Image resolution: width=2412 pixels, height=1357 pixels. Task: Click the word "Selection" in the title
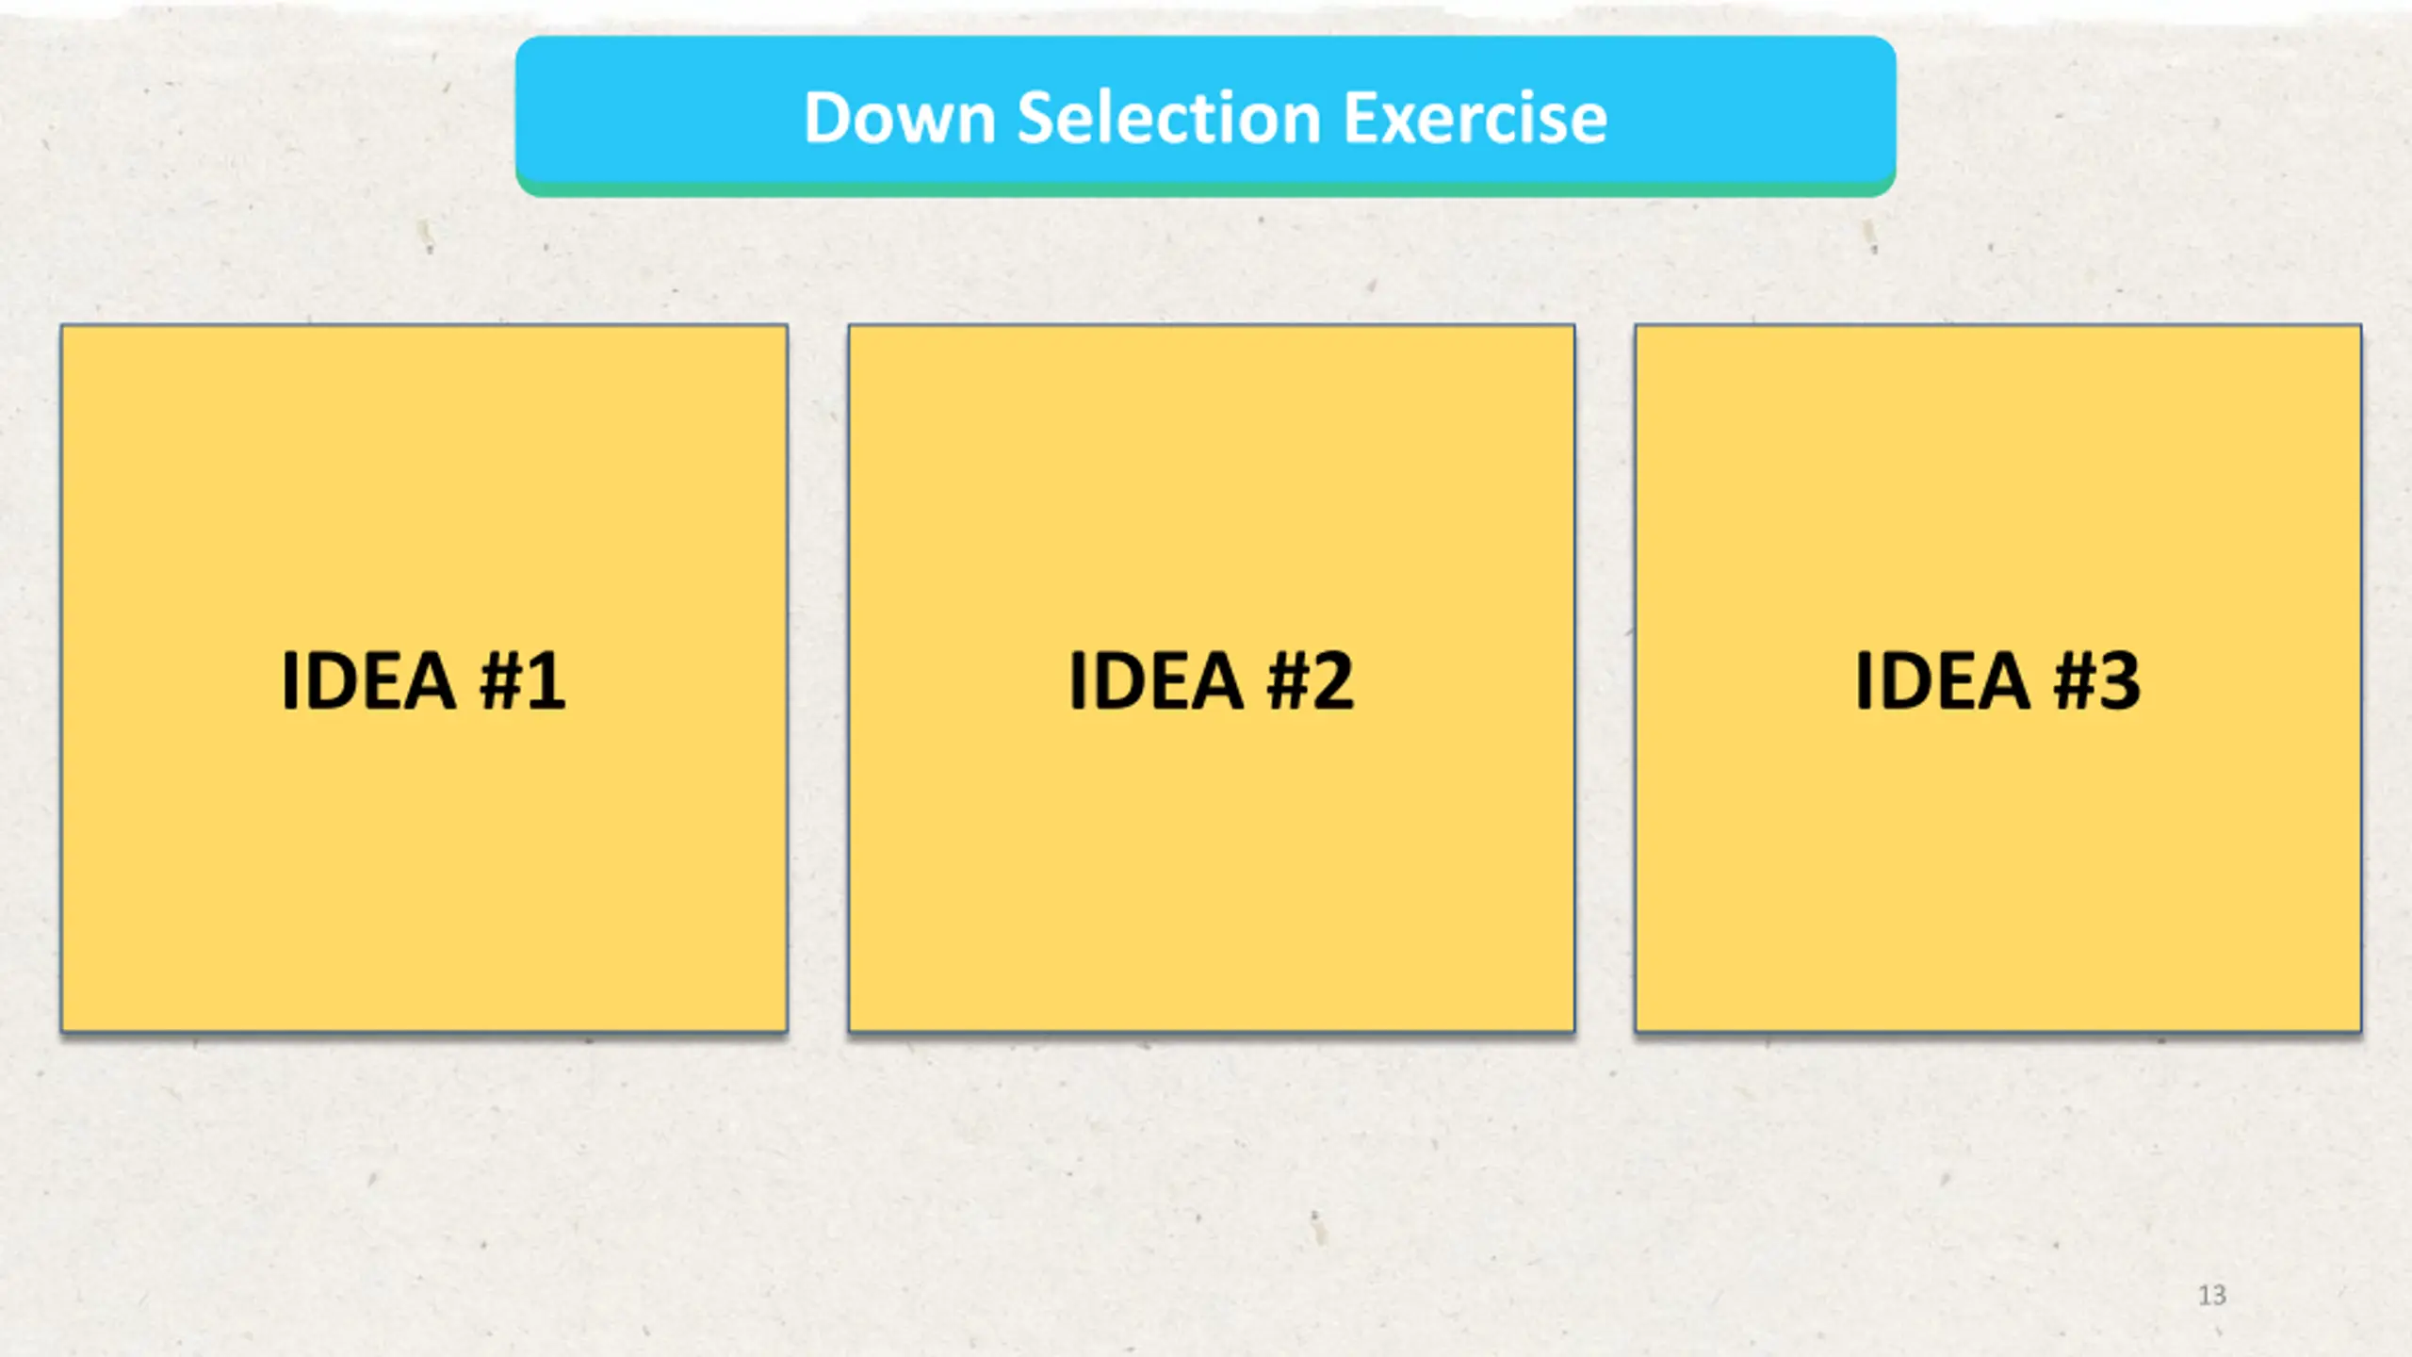point(1168,118)
